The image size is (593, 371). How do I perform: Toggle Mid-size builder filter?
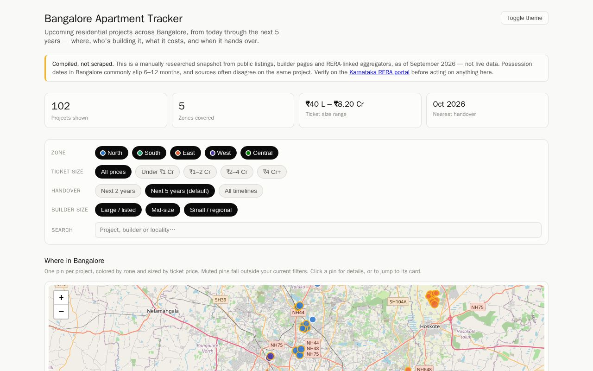163,210
